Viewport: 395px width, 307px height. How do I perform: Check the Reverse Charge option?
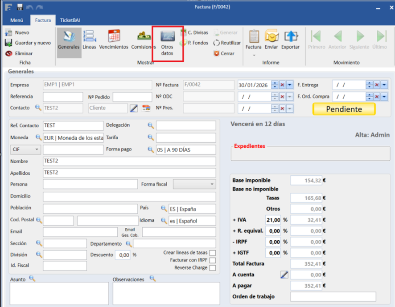213,268
